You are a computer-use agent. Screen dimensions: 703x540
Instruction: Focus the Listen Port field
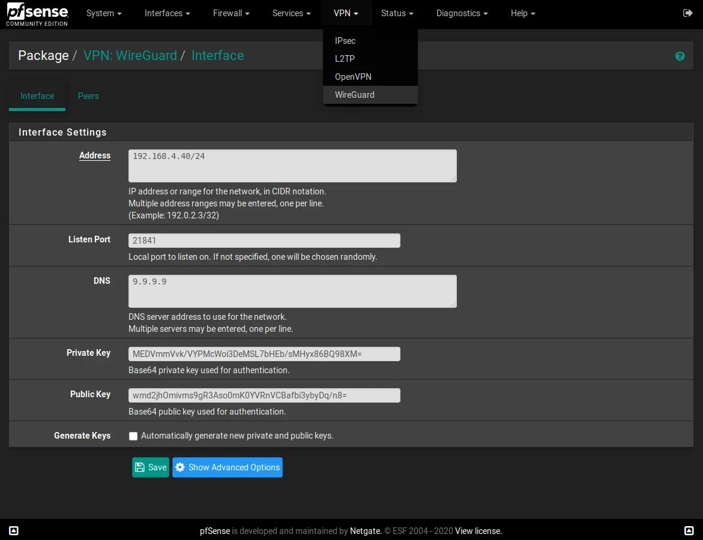pyautogui.click(x=264, y=241)
